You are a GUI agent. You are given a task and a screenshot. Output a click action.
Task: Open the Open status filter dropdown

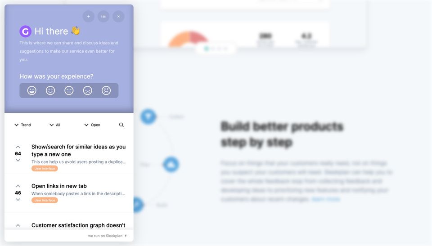[x=92, y=125]
